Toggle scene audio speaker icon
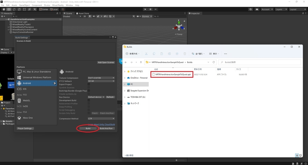308x165 pixels. pos(94,16)
